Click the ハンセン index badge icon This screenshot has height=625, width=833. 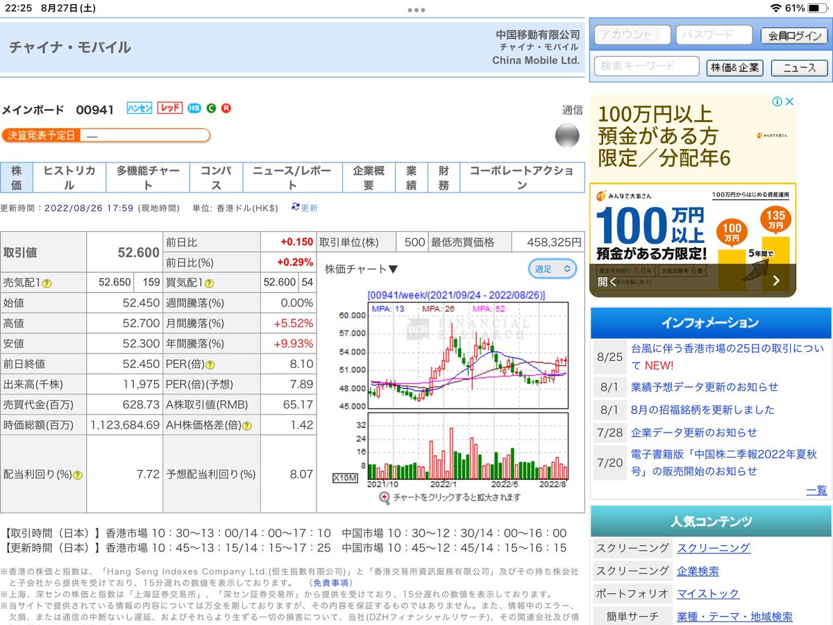[x=140, y=108]
